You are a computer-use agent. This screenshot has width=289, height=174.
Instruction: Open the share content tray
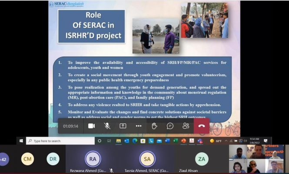[123, 126]
